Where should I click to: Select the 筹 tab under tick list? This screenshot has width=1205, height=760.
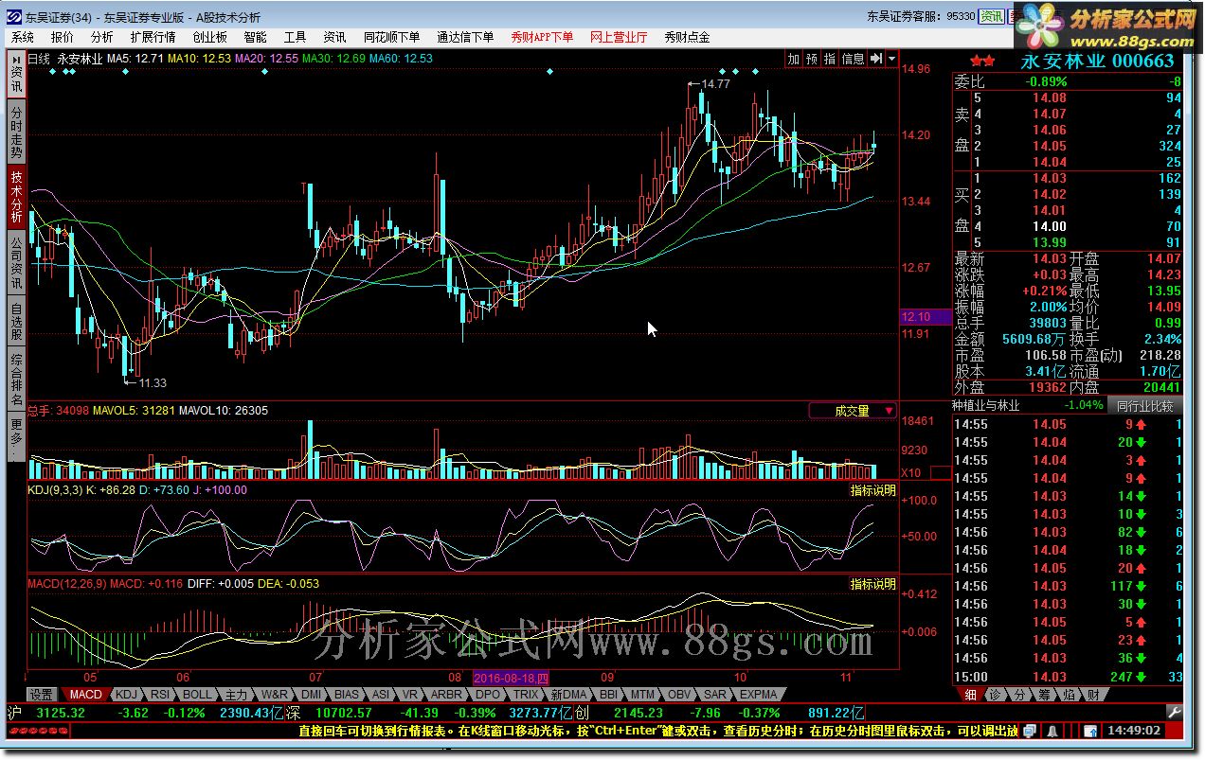click(x=1043, y=695)
